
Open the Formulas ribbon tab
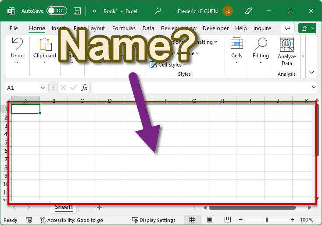(x=124, y=28)
